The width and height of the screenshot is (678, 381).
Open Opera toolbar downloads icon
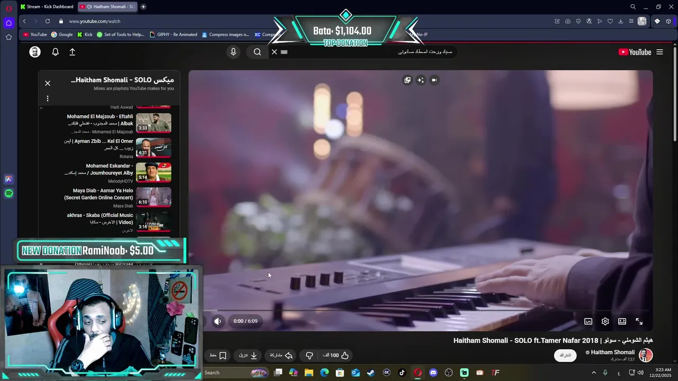[x=621, y=21]
